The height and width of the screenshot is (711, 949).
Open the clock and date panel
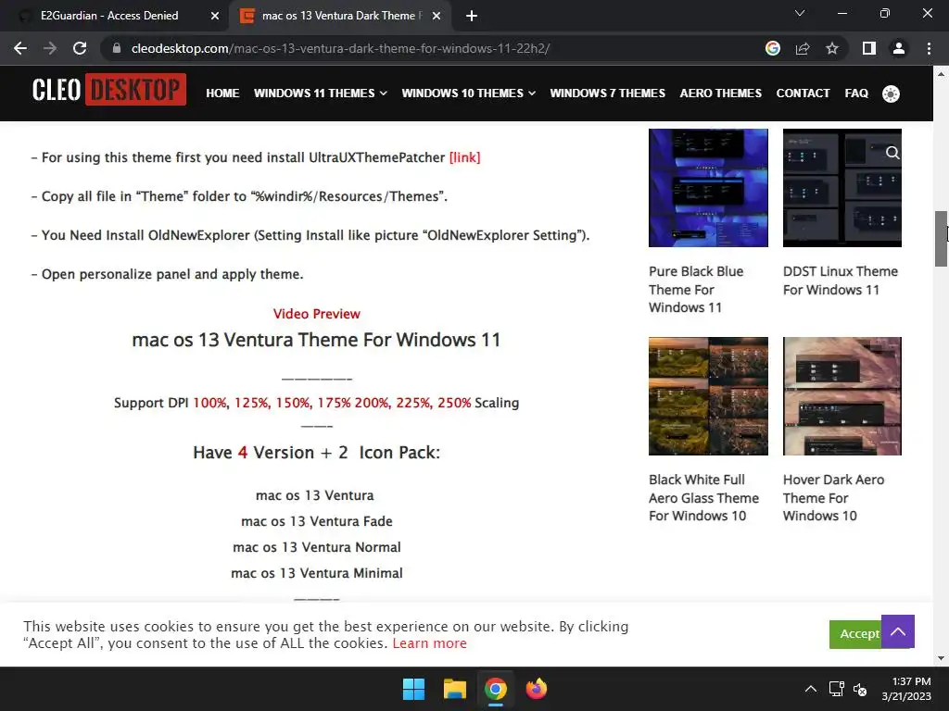[906, 689]
